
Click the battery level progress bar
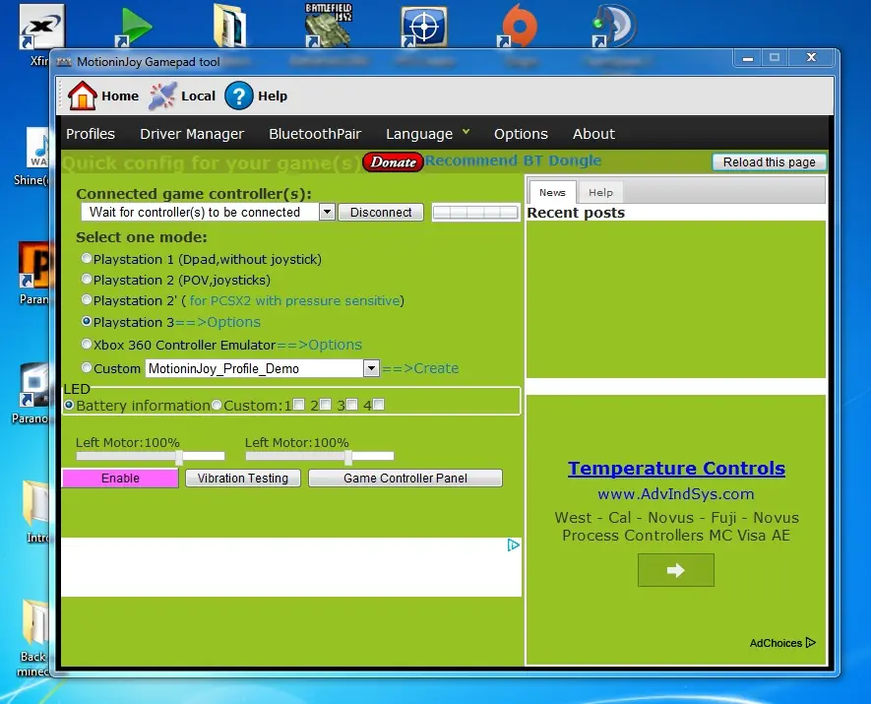[x=475, y=213]
